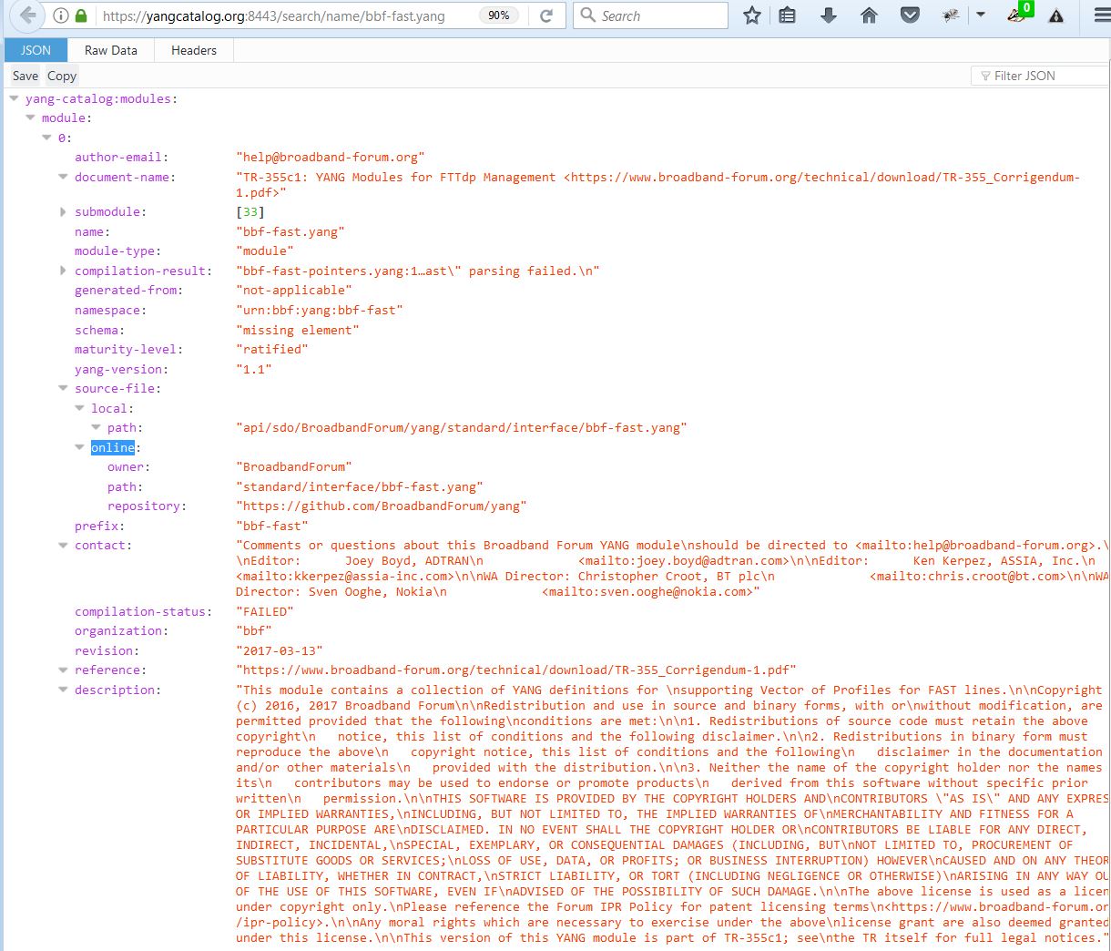The image size is (1111, 951).
Task: Click the yang-version key
Action: [121, 370]
